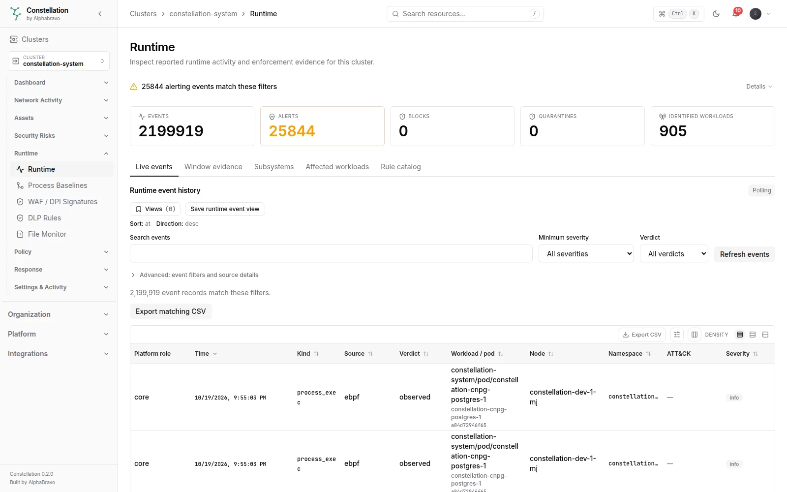787x492 pixels.
Task: Sort table by Node column
Action: [x=542, y=354]
